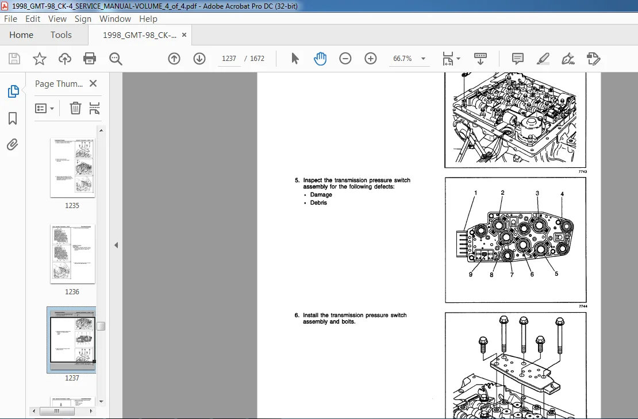Click the page number field 1237
The image size is (638, 419).
tap(229, 59)
